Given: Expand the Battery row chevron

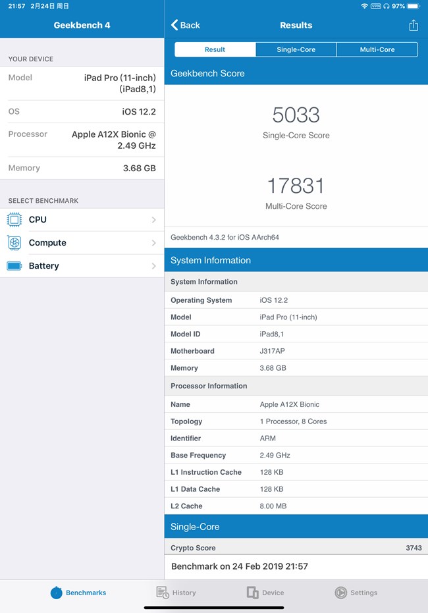Looking at the screenshot, I should click(153, 266).
